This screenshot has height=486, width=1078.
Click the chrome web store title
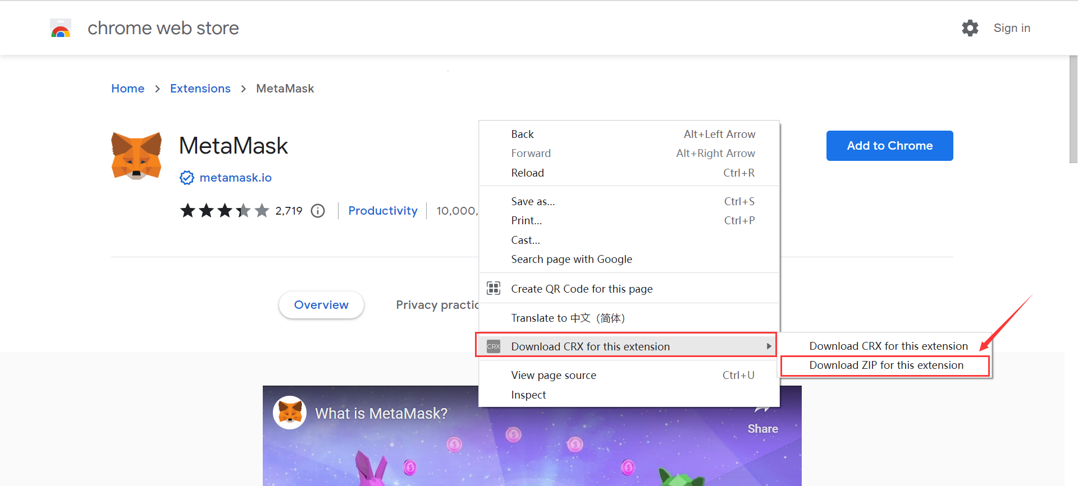(163, 28)
